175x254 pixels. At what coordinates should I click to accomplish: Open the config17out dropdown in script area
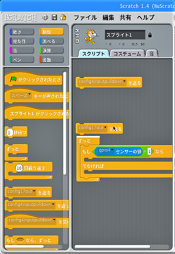(105, 127)
